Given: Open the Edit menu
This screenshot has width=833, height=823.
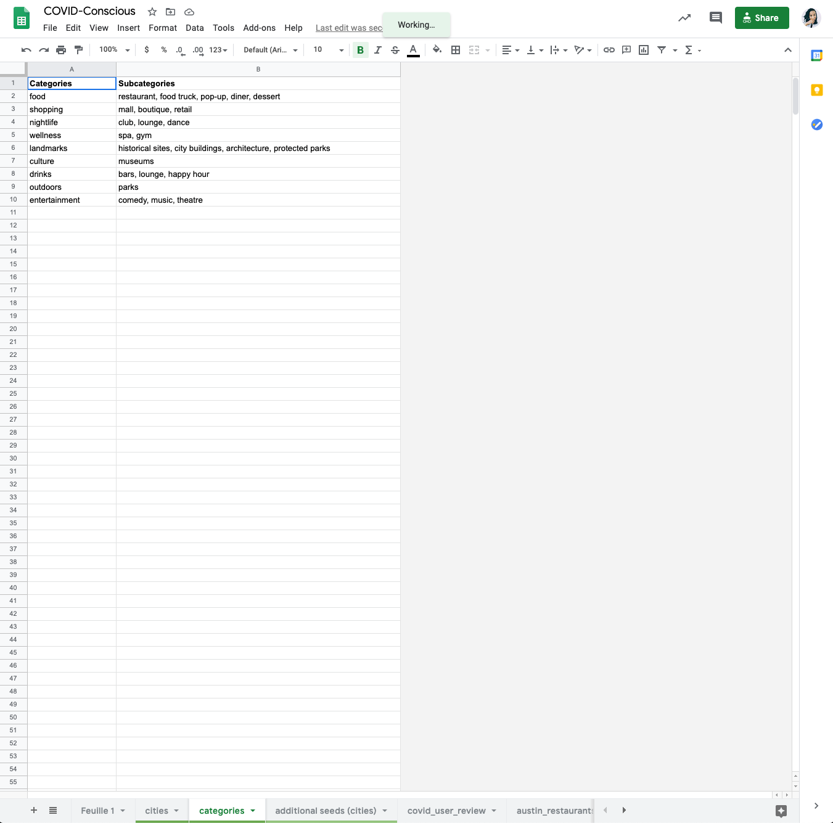Looking at the screenshot, I should (73, 28).
